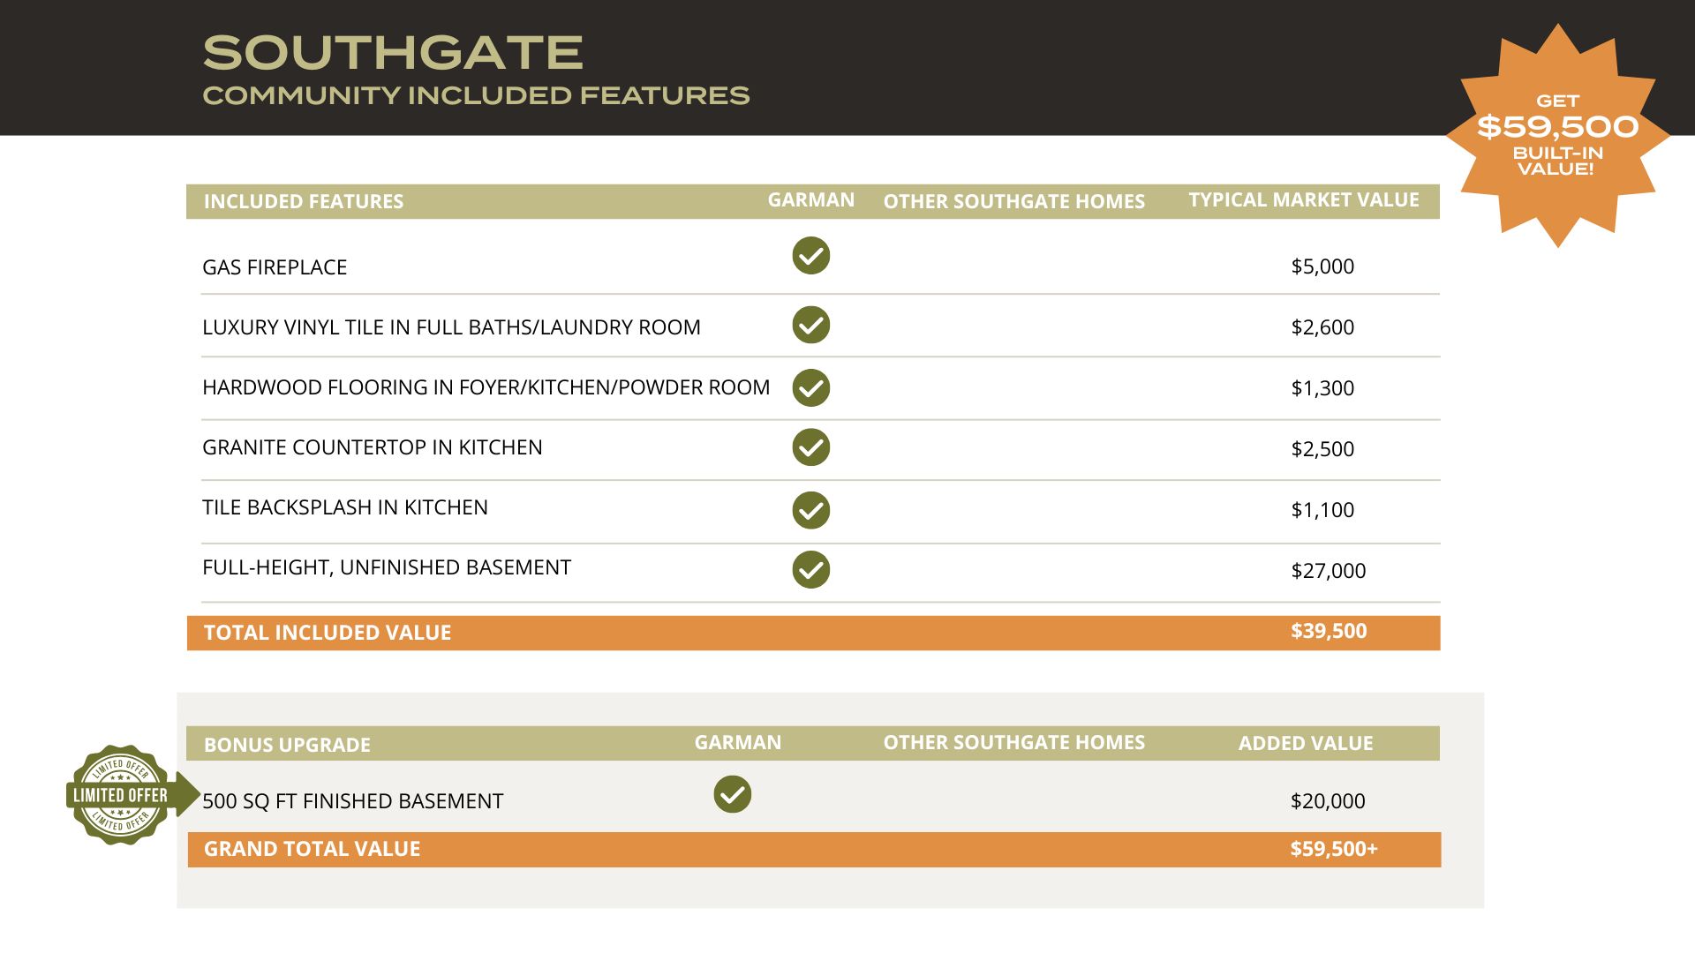Click the Granite Countertop checkmark icon
This screenshot has width=1695, height=953.
pyautogui.click(x=810, y=447)
